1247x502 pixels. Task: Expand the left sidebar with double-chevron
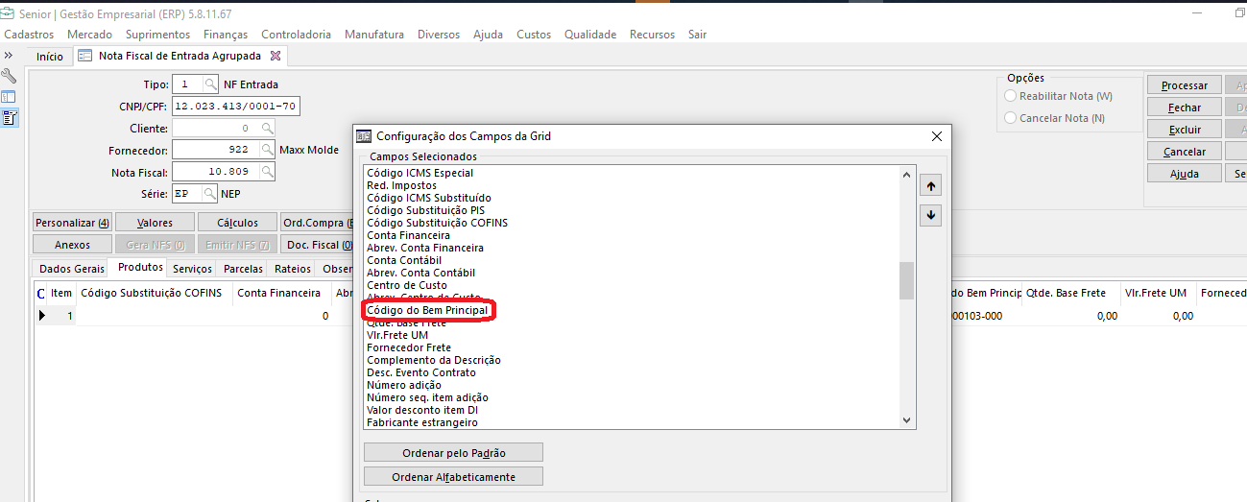coord(9,56)
